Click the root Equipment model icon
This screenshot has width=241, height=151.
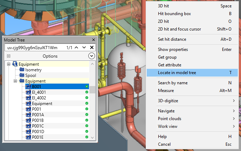(15, 64)
